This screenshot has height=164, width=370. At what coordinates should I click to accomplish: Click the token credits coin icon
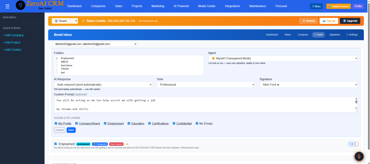[x=83, y=21]
